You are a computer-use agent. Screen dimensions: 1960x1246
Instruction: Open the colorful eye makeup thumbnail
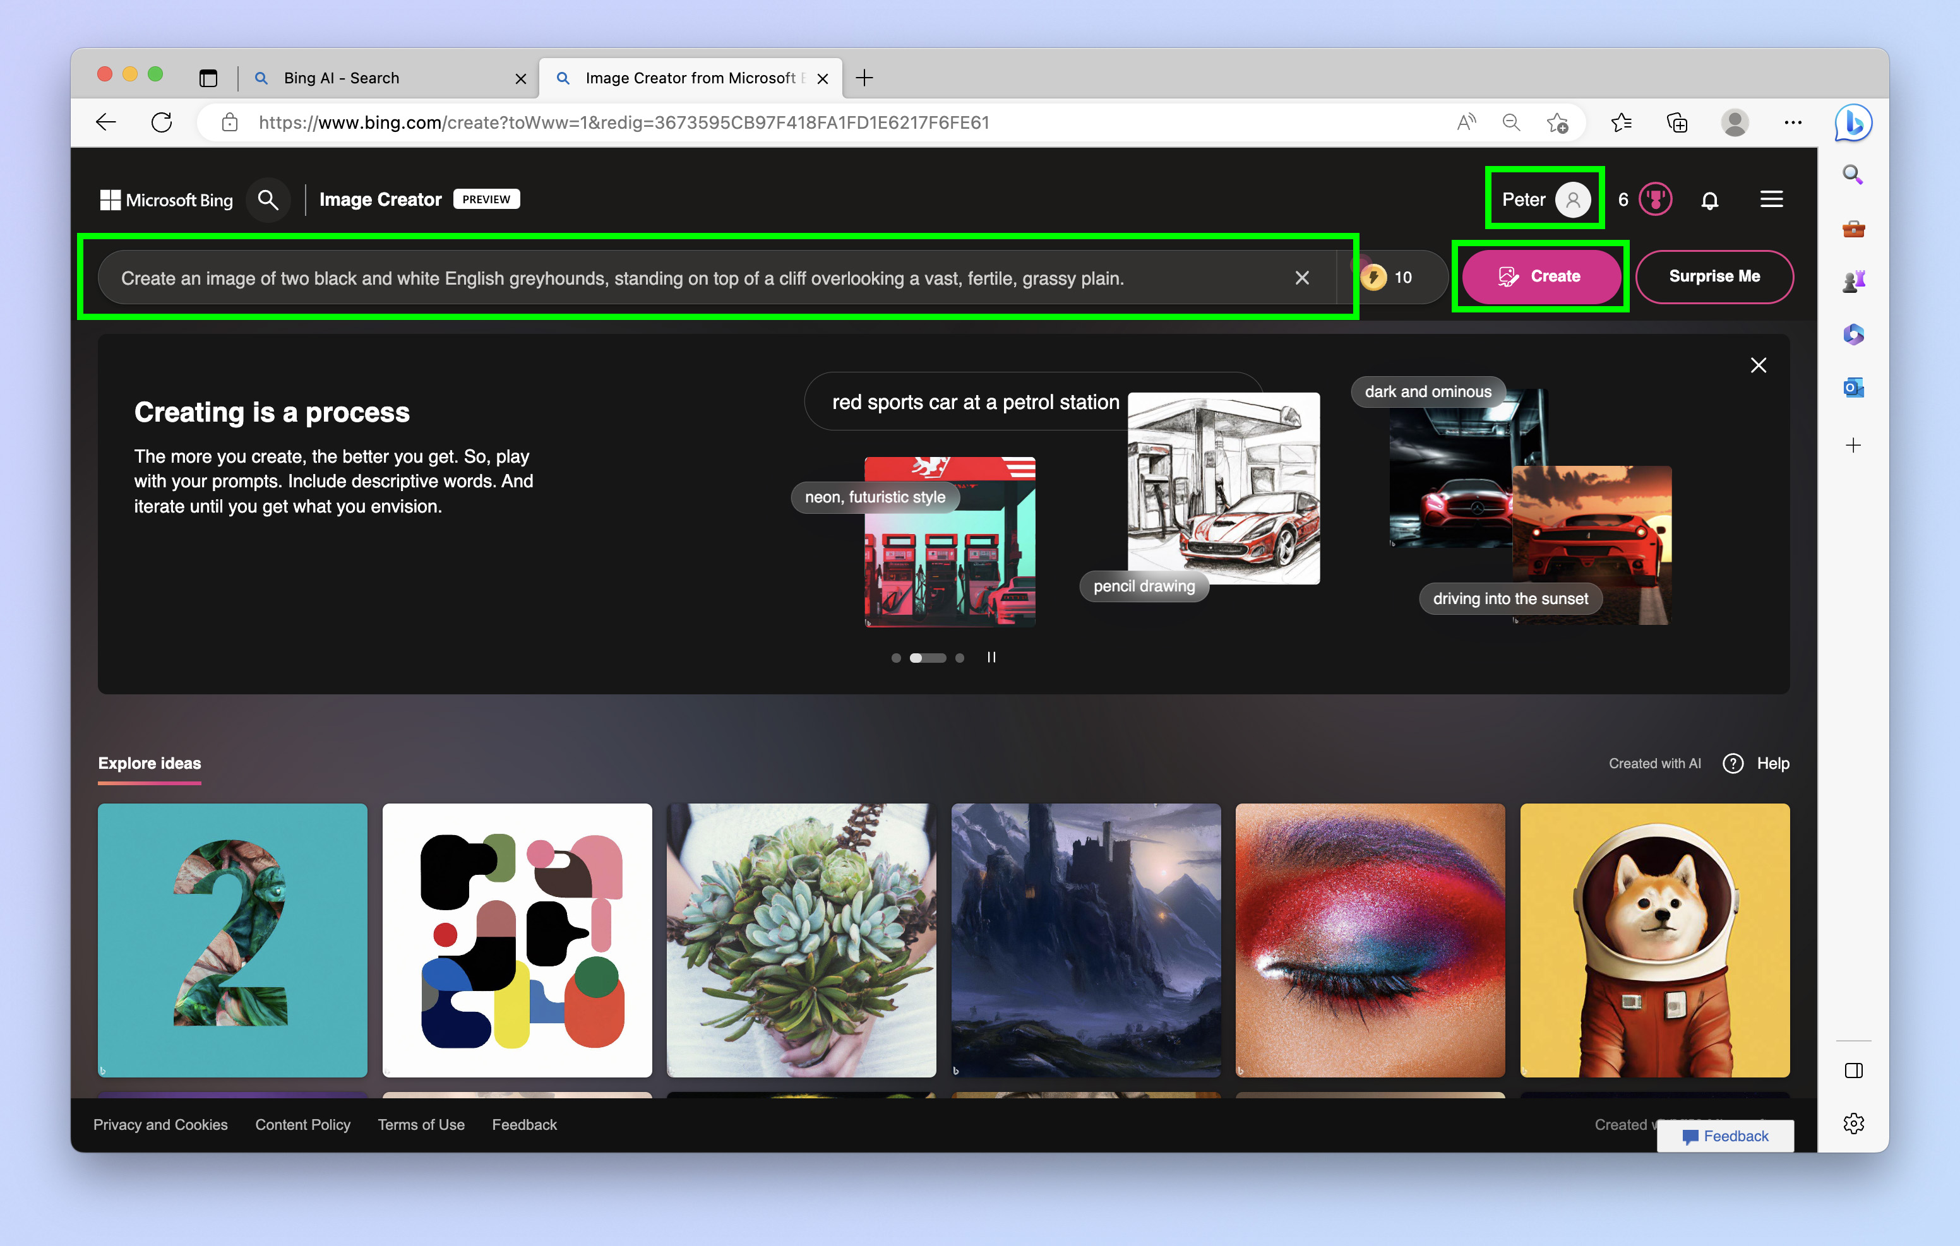(x=1370, y=940)
